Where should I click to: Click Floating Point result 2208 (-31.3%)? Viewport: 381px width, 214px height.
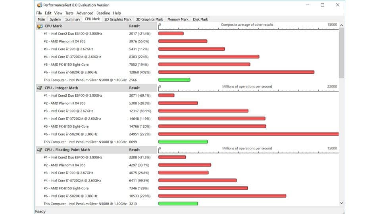140,157
